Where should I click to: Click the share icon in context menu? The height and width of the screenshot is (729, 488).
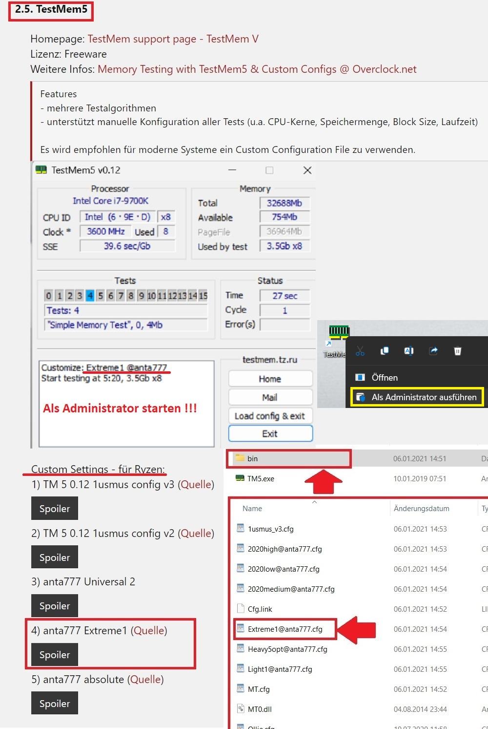tap(433, 351)
